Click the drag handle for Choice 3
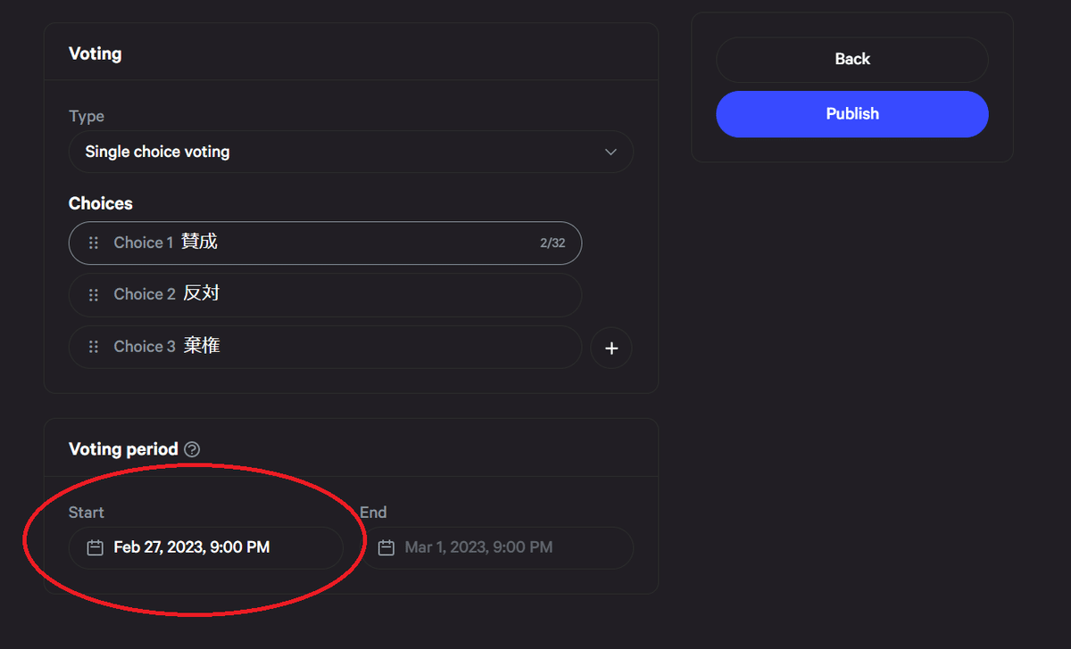This screenshot has width=1071, height=649. pos(94,347)
